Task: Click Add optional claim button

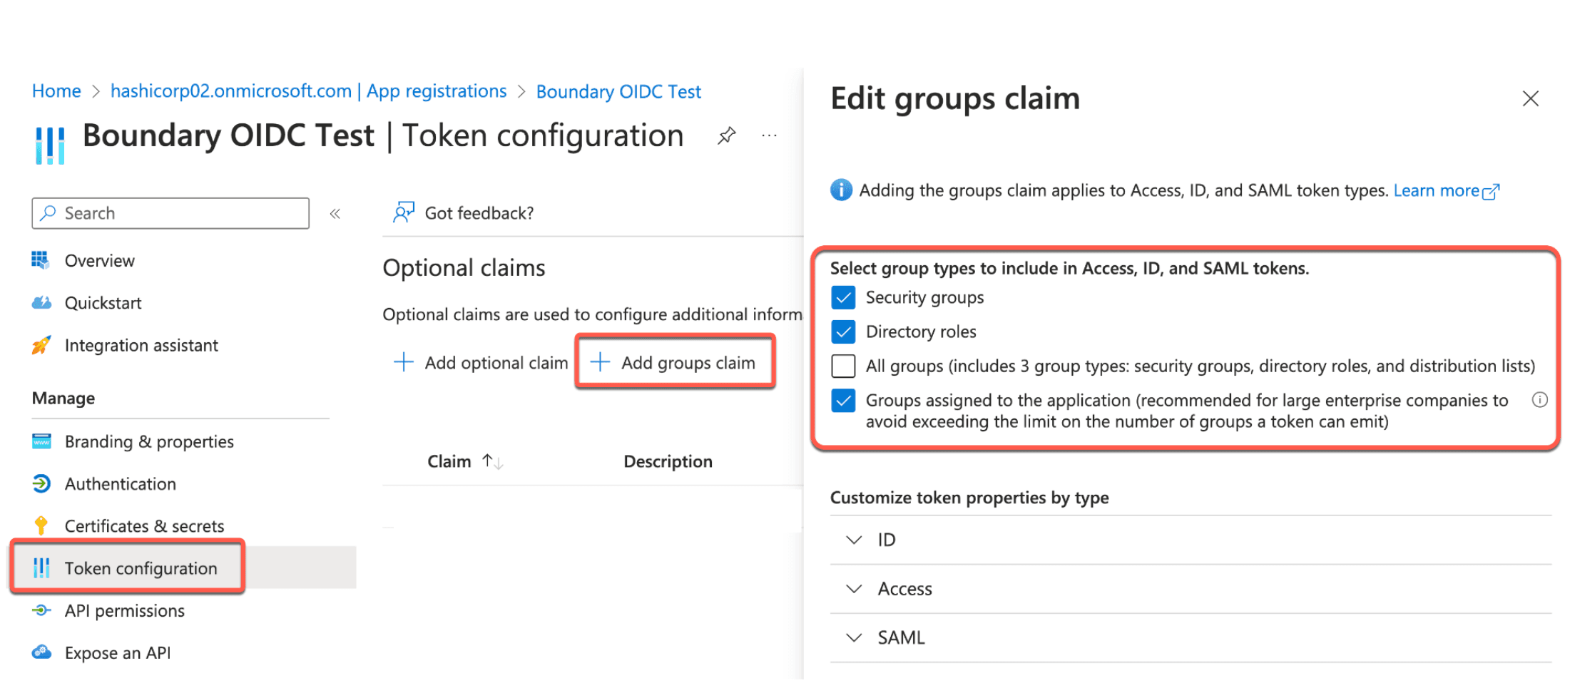Action: point(481,362)
